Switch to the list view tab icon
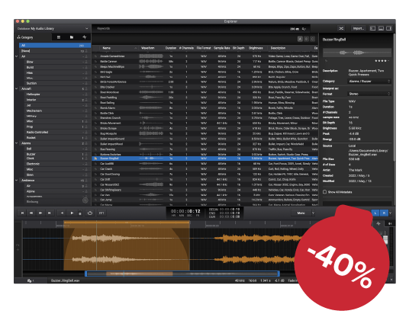The width and height of the screenshot is (409, 314). (59, 37)
